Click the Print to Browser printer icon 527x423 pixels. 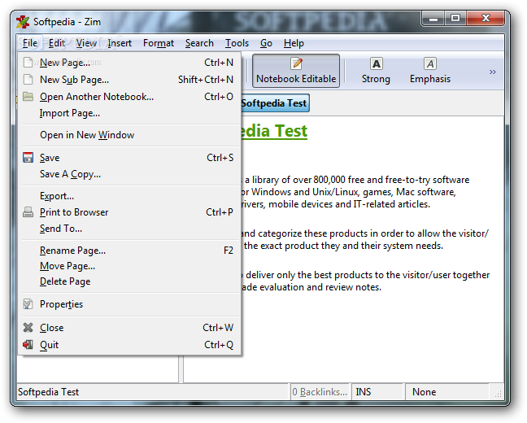click(x=28, y=212)
